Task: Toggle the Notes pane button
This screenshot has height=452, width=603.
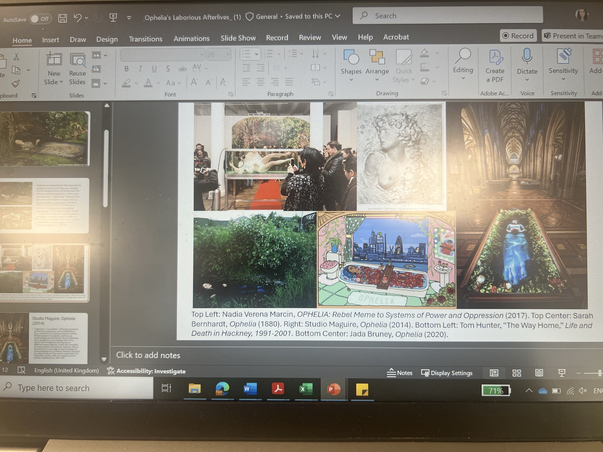Action: coord(399,373)
